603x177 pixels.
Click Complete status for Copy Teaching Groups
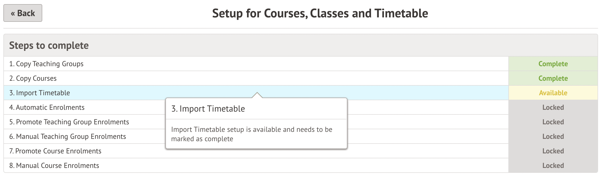[553, 64]
